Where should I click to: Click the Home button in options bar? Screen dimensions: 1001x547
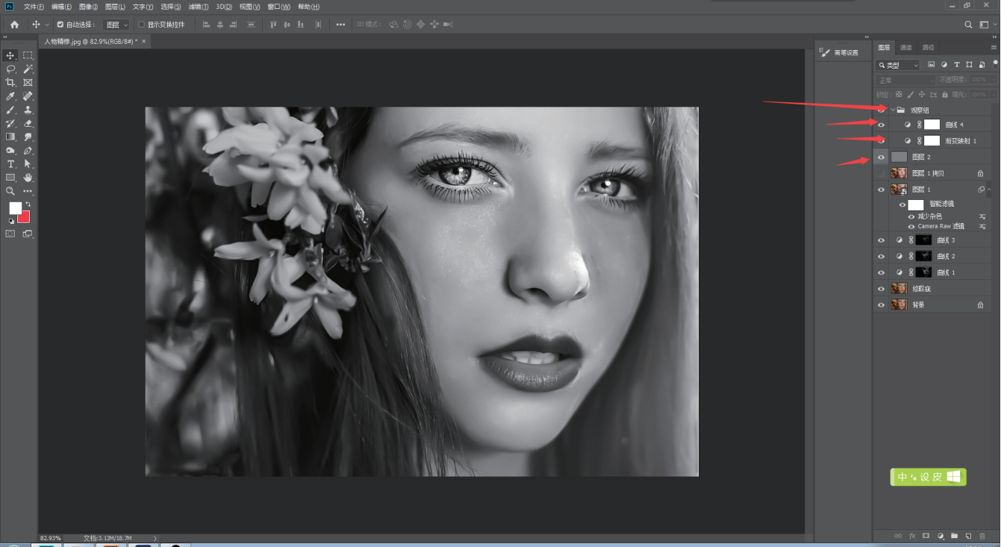click(x=14, y=25)
